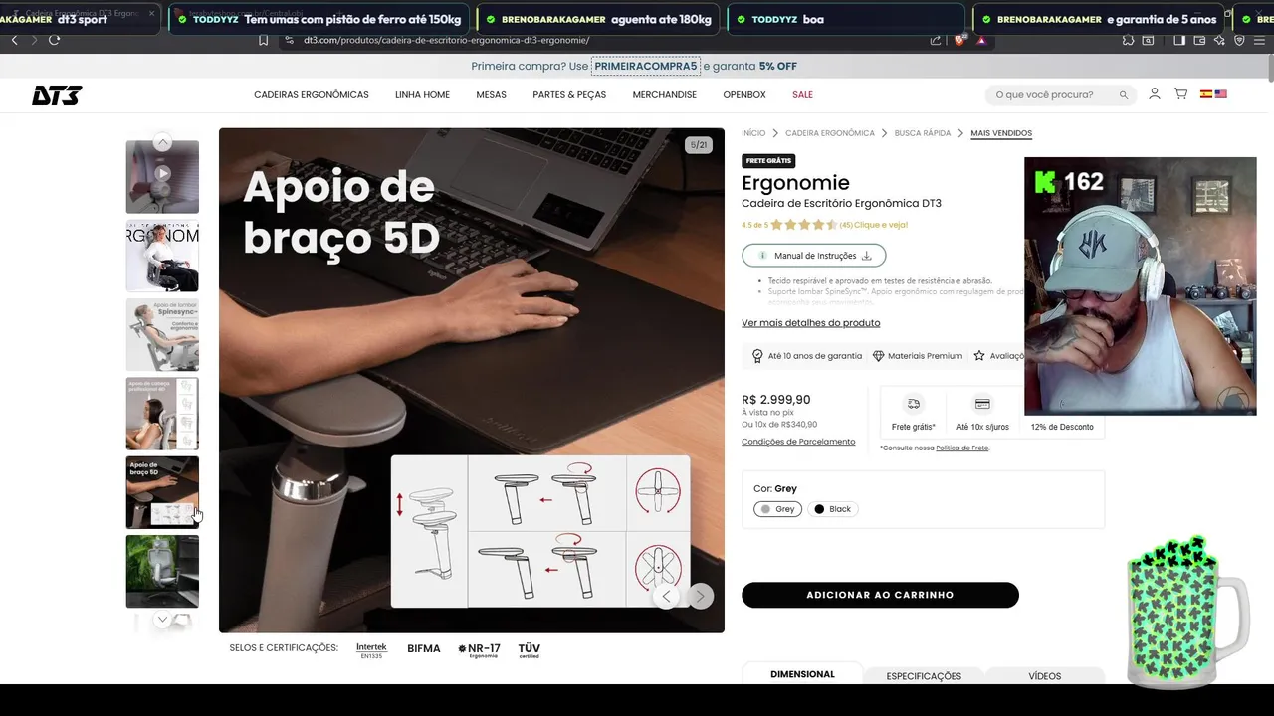The height and width of the screenshot is (716, 1274).
Task: Open PARTES & PEÇAS menu
Action: (x=569, y=95)
